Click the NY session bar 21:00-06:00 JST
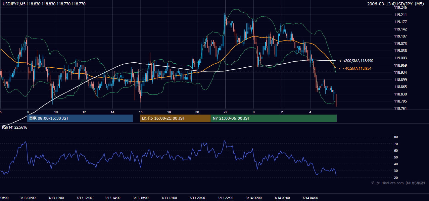429x201 pixels. click(x=274, y=118)
